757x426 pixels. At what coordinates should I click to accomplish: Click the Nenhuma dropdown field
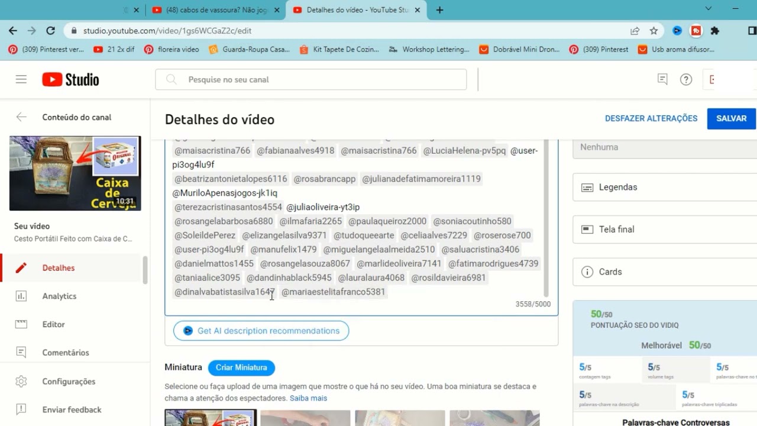click(x=665, y=147)
